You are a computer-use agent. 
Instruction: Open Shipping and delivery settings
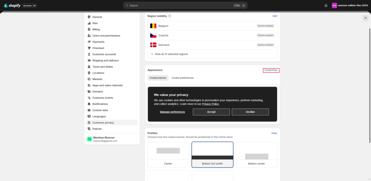[x=105, y=60]
